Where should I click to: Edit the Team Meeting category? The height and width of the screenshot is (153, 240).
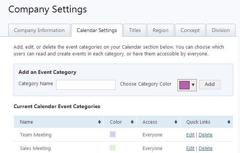[190, 135]
